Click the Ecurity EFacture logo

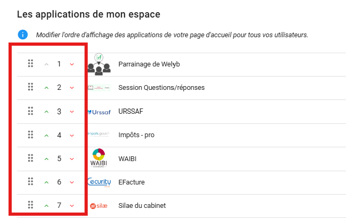[x=98, y=182]
